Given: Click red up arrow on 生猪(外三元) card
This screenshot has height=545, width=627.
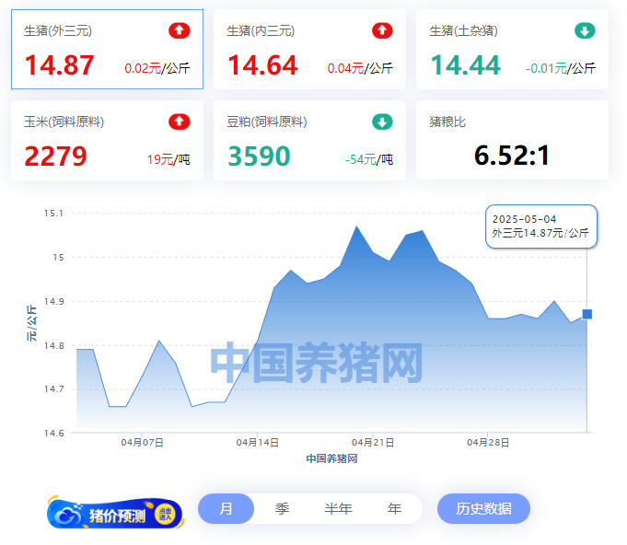Looking at the screenshot, I should (180, 30).
